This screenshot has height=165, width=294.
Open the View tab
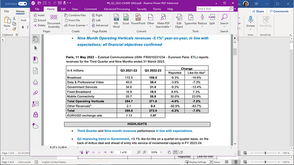75,9
